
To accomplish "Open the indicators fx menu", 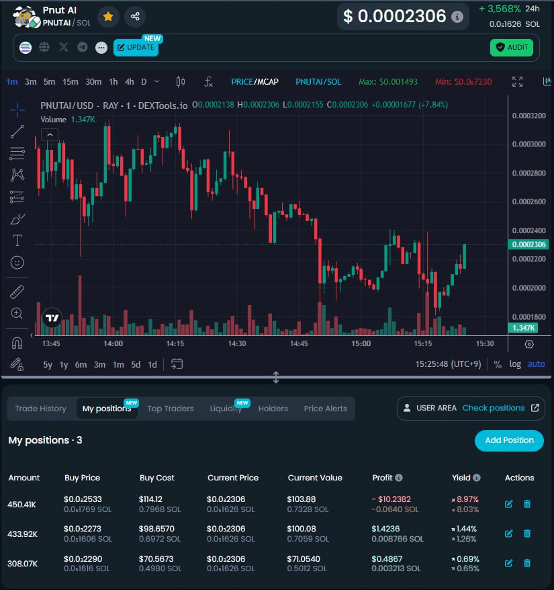I will [x=208, y=82].
